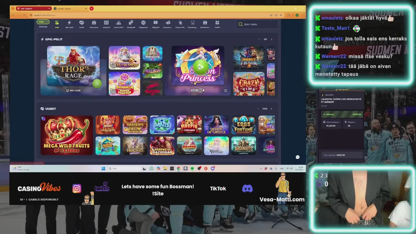The height and width of the screenshot is (234, 416).
Task: Open Fire Pig game tile
Action: [189, 125]
